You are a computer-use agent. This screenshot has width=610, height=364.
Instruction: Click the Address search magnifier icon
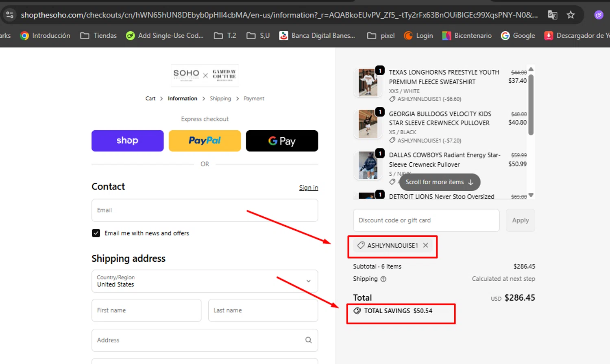[x=309, y=340]
